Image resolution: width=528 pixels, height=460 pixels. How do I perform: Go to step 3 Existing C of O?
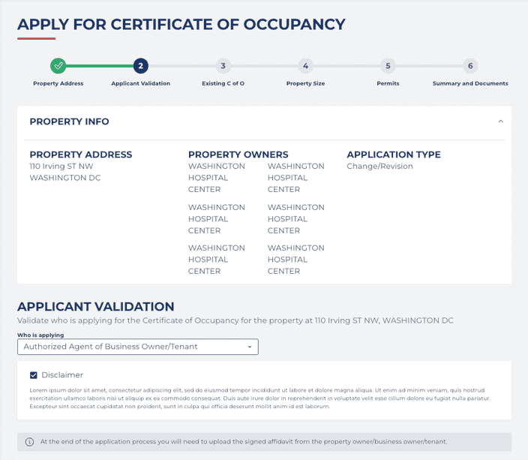coord(223,66)
